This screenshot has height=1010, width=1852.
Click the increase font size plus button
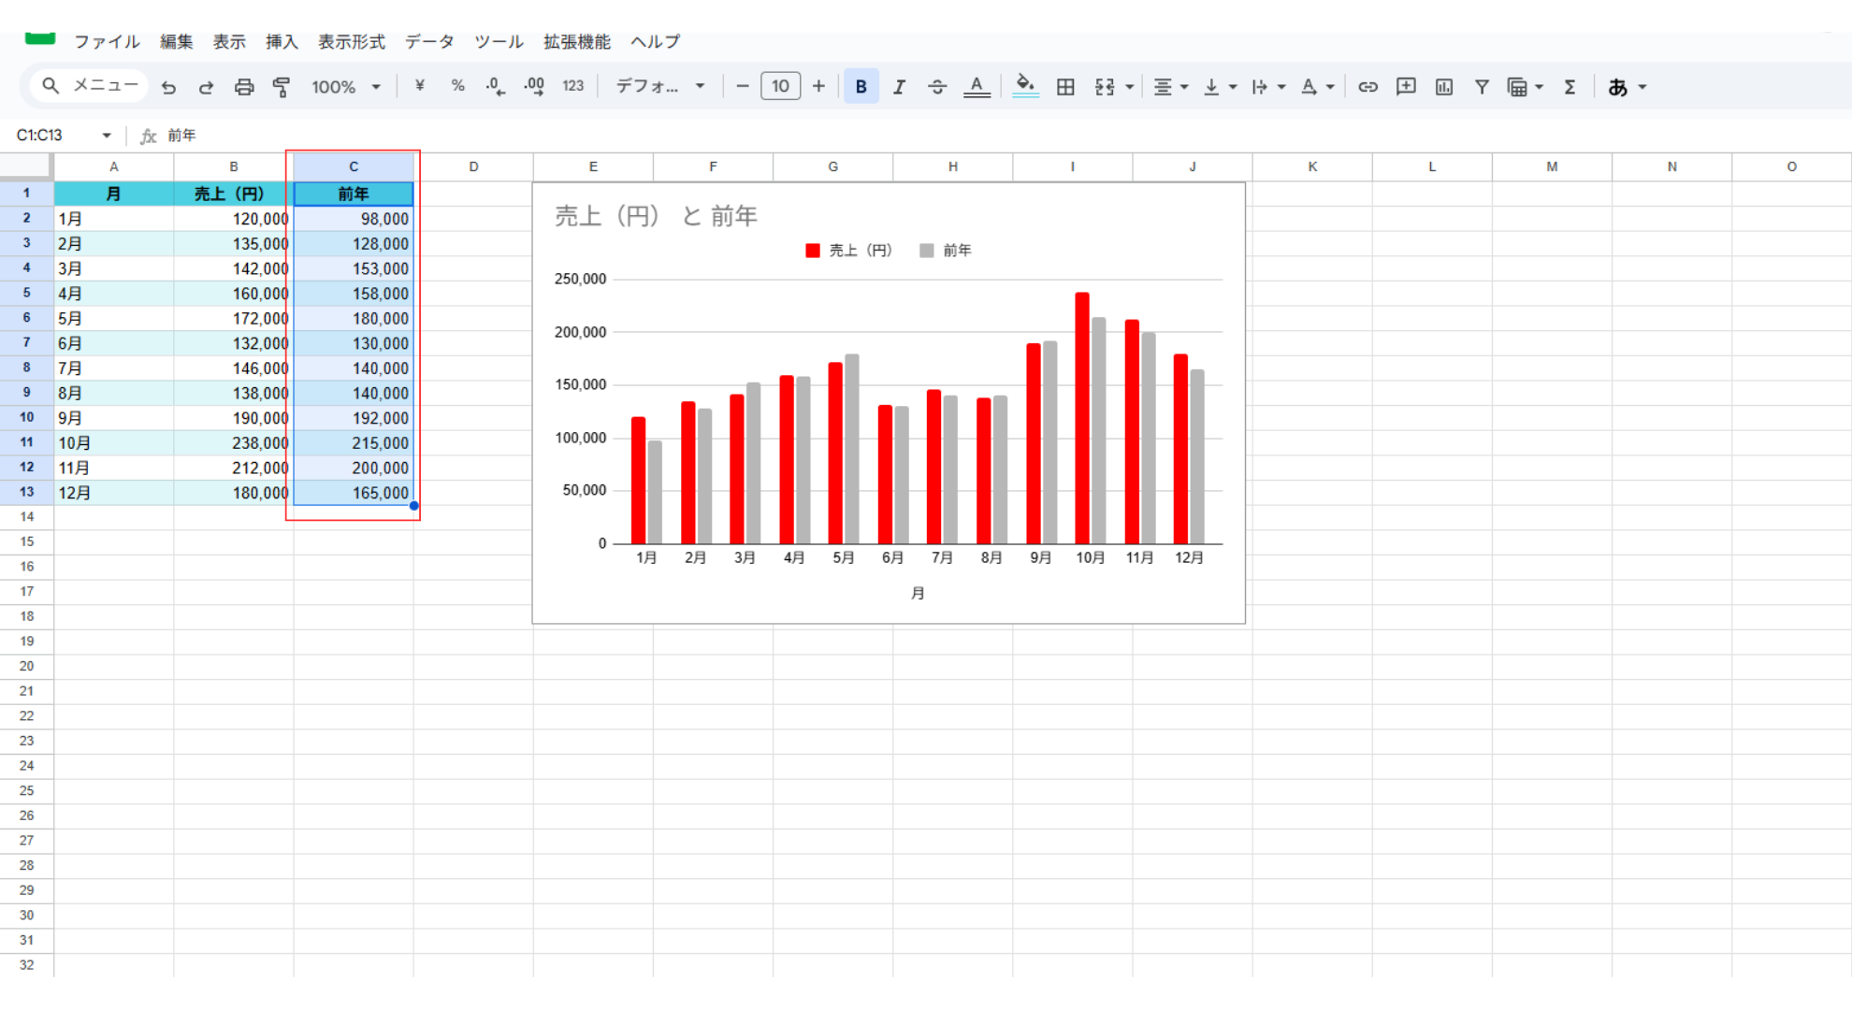point(818,86)
